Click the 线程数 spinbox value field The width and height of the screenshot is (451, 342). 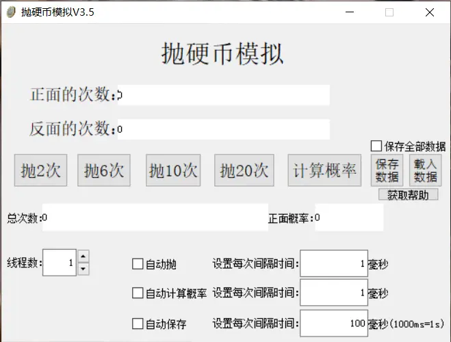[x=60, y=263]
